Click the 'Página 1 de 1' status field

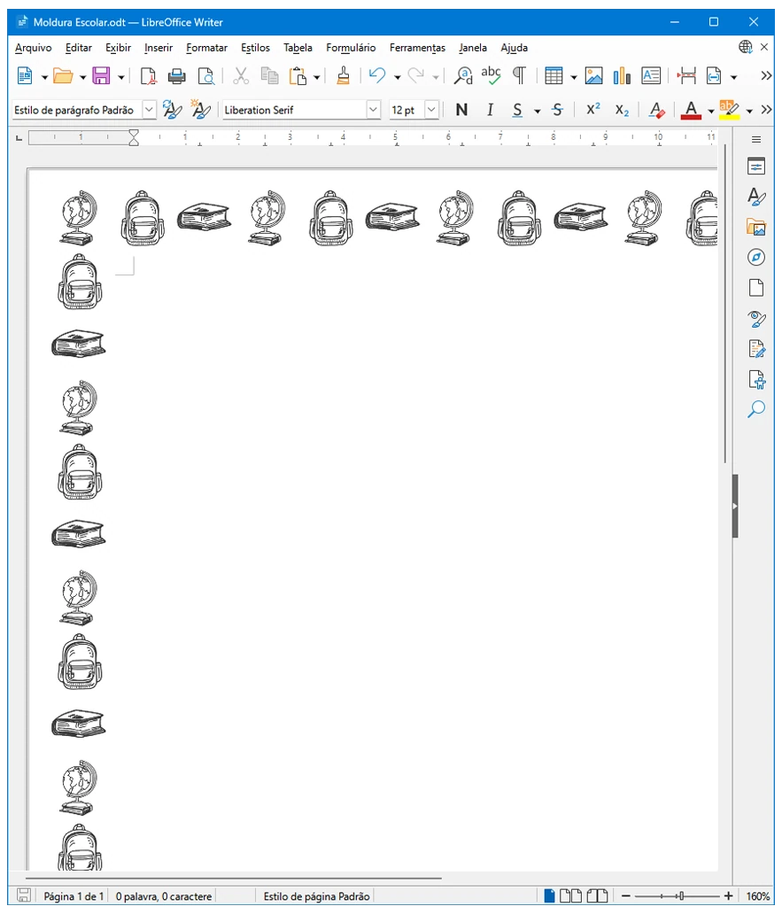click(x=74, y=896)
